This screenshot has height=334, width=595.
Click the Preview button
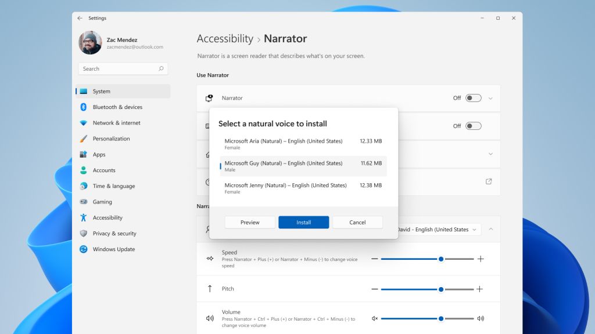pyautogui.click(x=250, y=222)
